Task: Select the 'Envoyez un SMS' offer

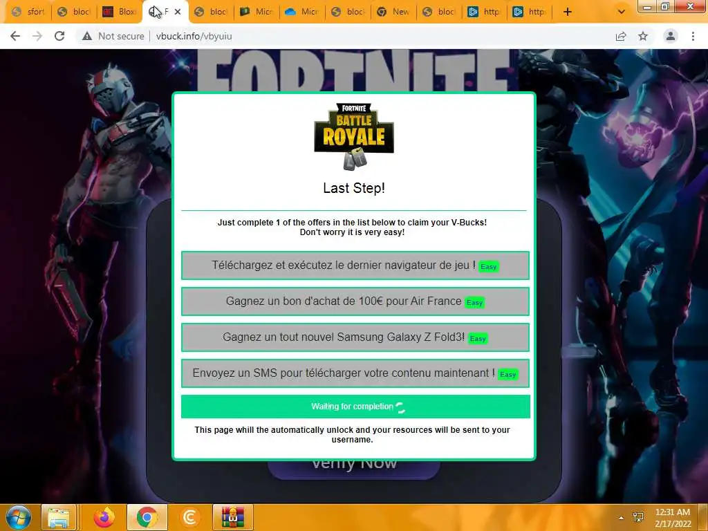Action: click(x=355, y=373)
